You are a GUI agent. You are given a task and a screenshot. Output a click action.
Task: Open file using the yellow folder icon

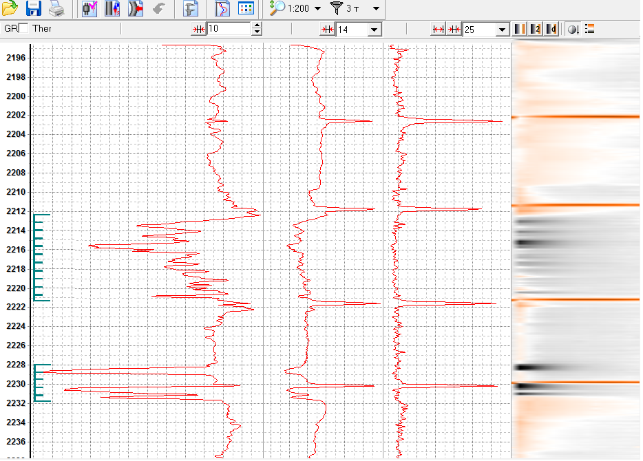pyautogui.click(x=10, y=8)
